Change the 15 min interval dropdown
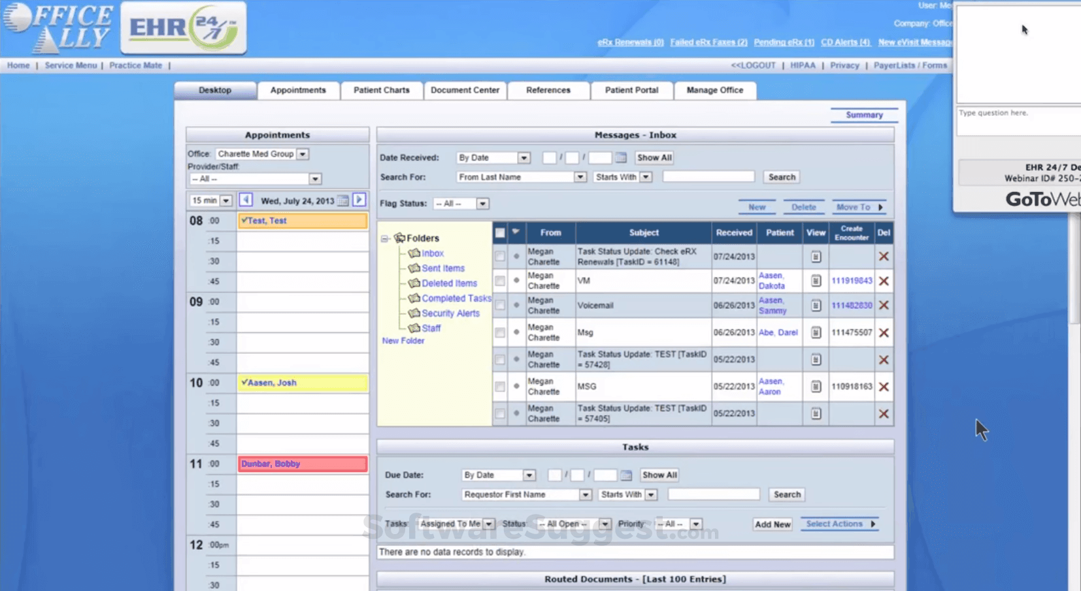 (x=224, y=200)
